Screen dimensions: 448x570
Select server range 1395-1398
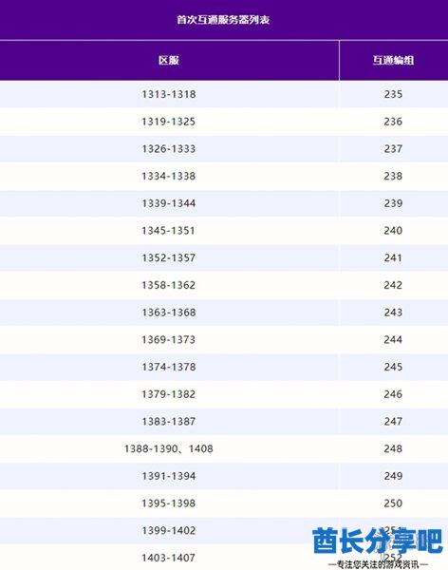click(169, 503)
